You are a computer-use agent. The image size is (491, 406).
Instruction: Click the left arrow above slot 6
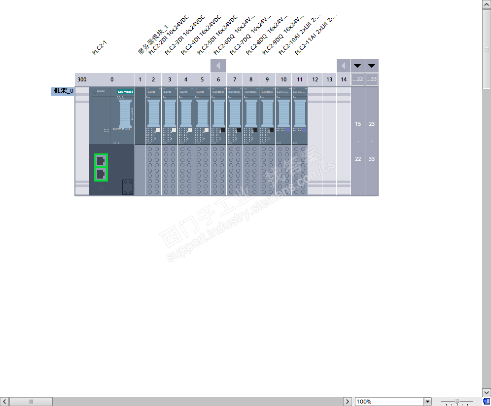point(218,66)
